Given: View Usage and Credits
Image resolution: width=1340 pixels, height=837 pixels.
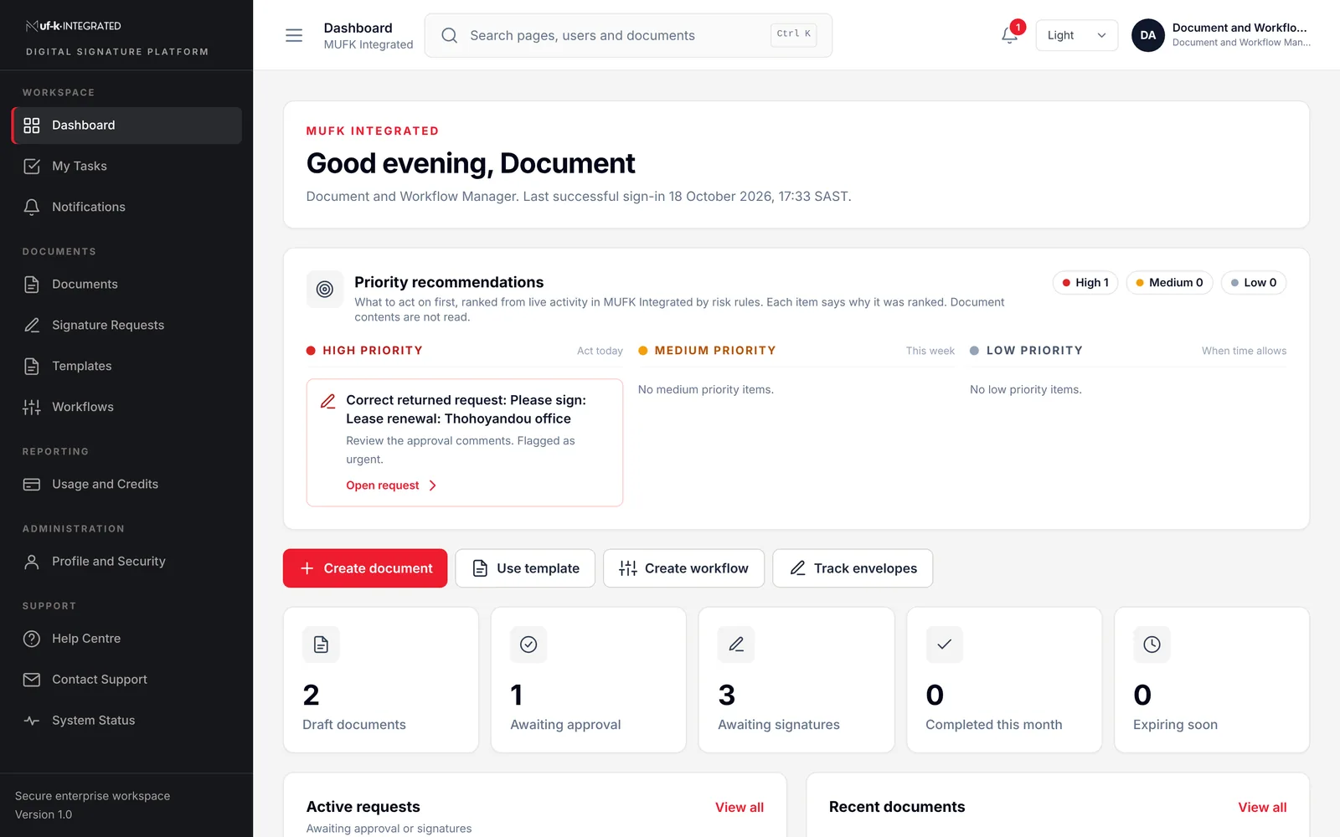Looking at the screenshot, I should tap(126, 485).
